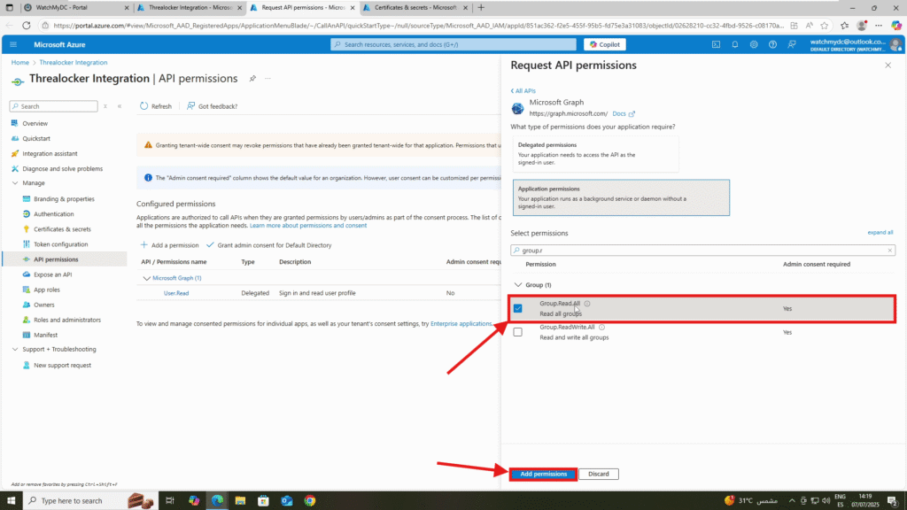Close the Request API permissions panel
The width and height of the screenshot is (907, 510).
888,66
